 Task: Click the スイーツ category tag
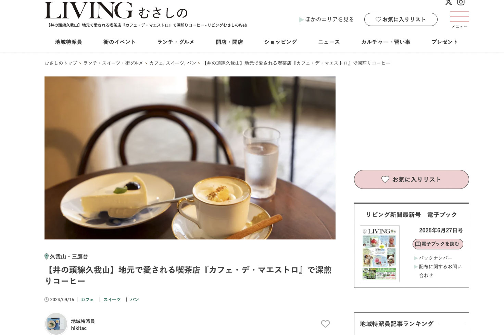click(x=112, y=299)
